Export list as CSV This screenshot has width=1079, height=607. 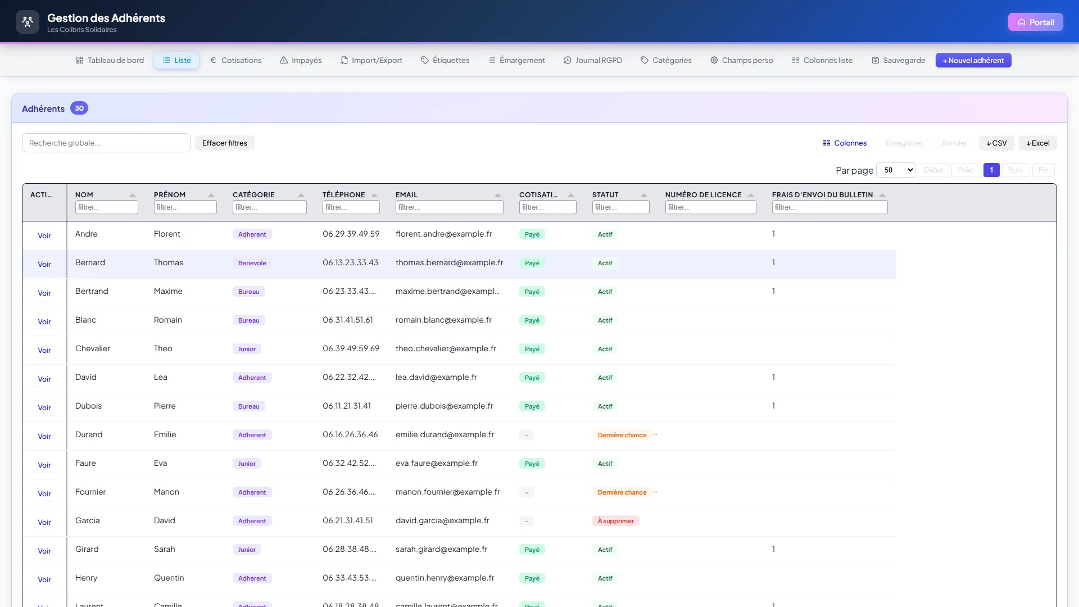point(996,143)
